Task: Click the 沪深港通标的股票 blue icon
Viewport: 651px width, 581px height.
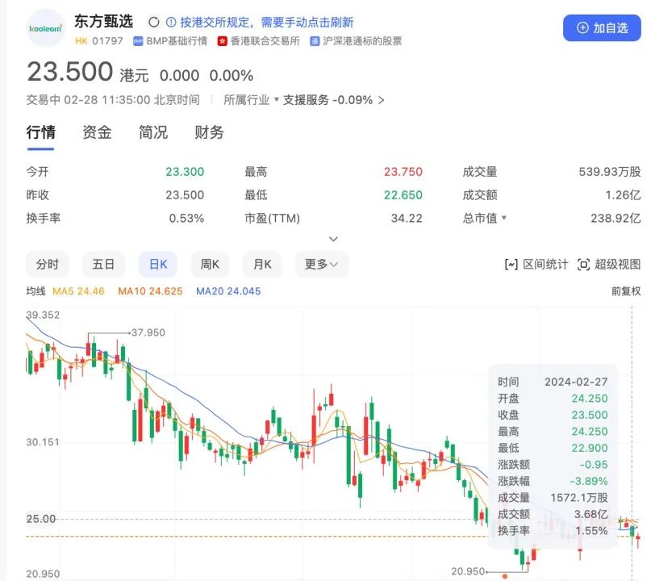Action: pyautogui.click(x=315, y=41)
